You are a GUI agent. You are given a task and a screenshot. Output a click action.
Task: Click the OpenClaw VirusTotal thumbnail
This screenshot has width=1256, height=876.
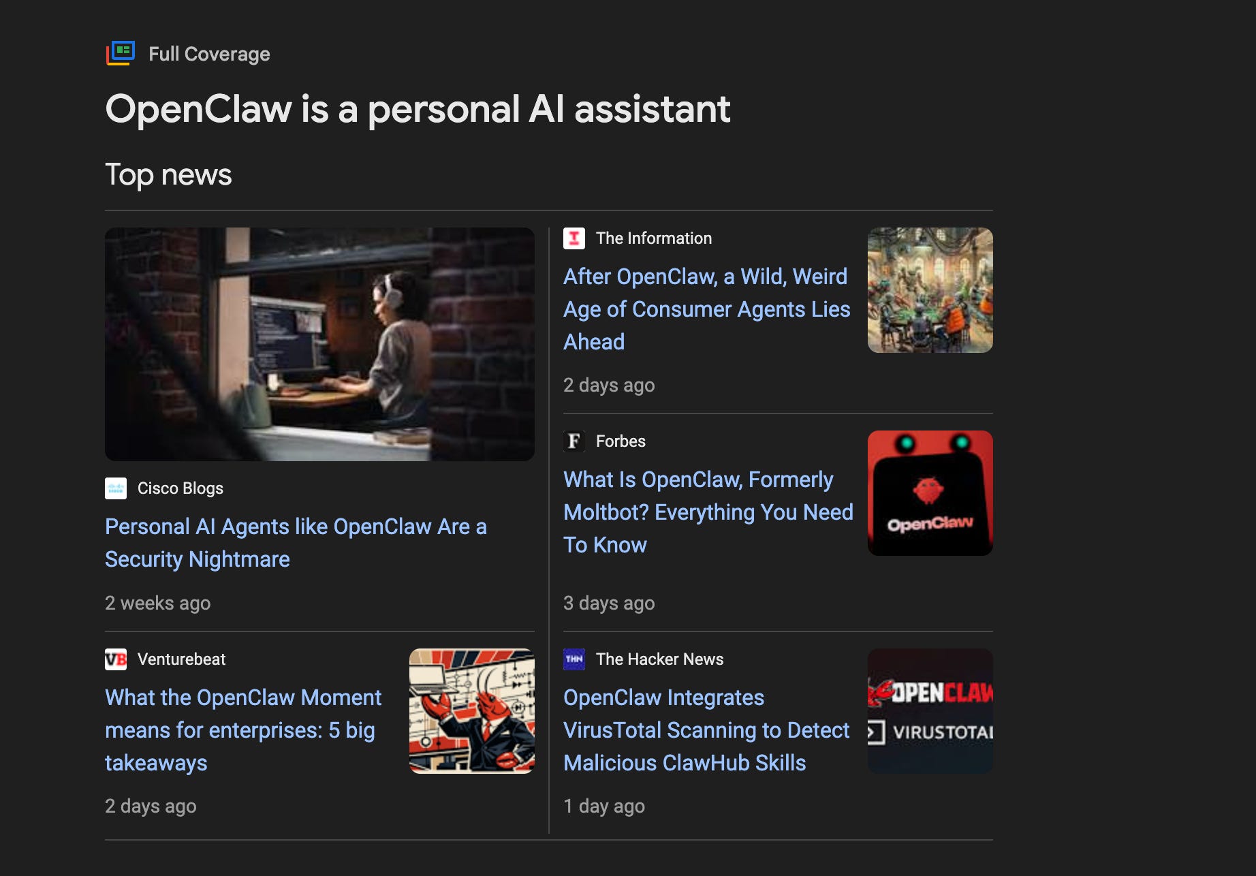click(x=930, y=711)
